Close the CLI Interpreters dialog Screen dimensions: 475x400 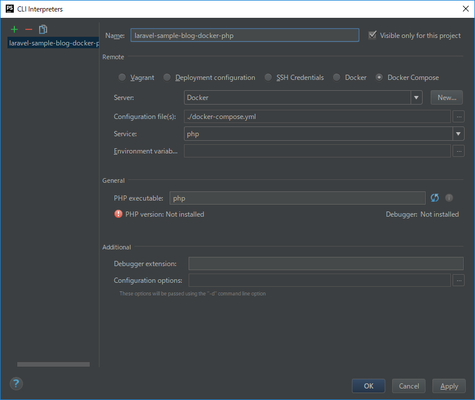pyautogui.click(x=466, y=9)
